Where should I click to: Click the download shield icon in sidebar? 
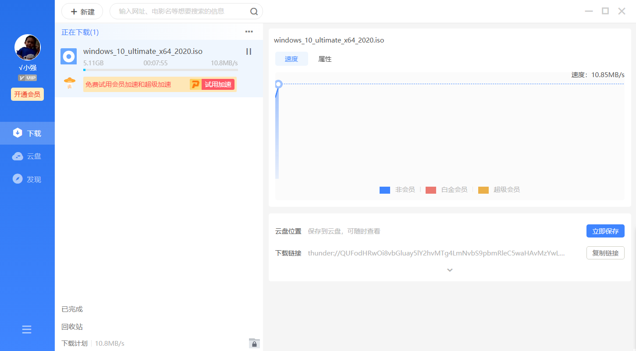click(18, 133)
